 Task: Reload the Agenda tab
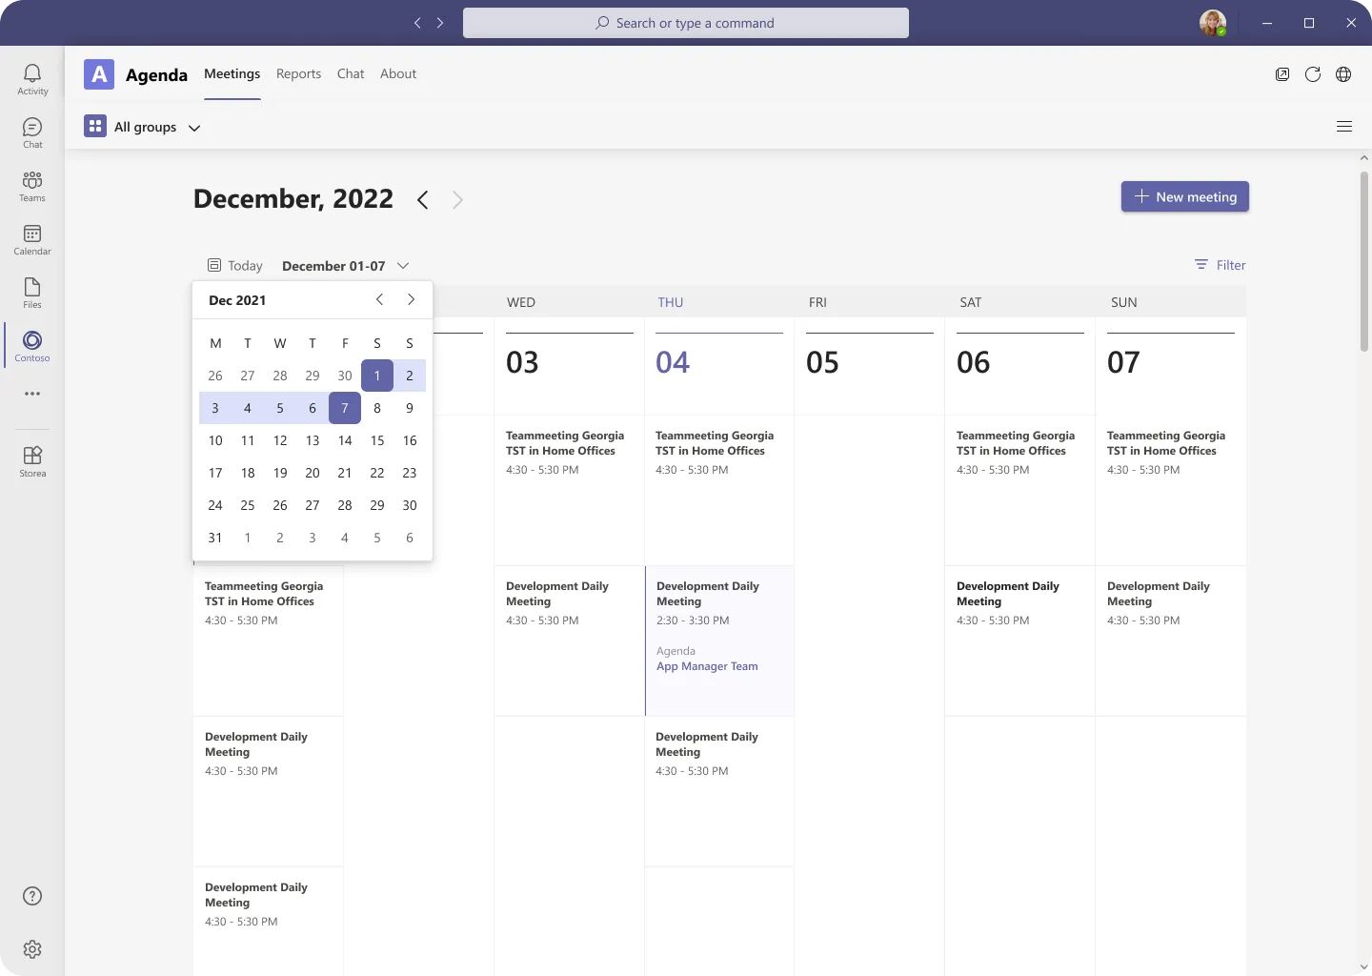[1313, 74]
